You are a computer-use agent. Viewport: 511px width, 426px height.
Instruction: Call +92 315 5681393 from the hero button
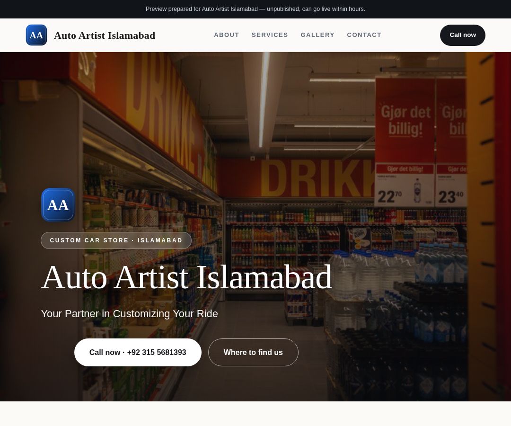click(138, 352)
